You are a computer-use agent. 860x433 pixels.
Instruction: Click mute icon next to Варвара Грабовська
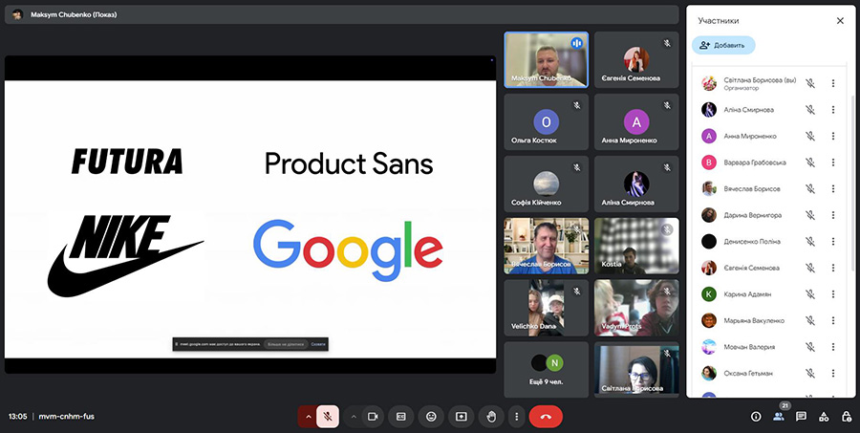[x=809, y=162]
